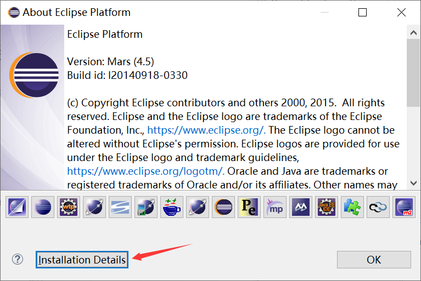The image size is (421, 281).
Task: Click the chain-link cloud feature icon
Action: pyautogui.click(x=378, y=207)
